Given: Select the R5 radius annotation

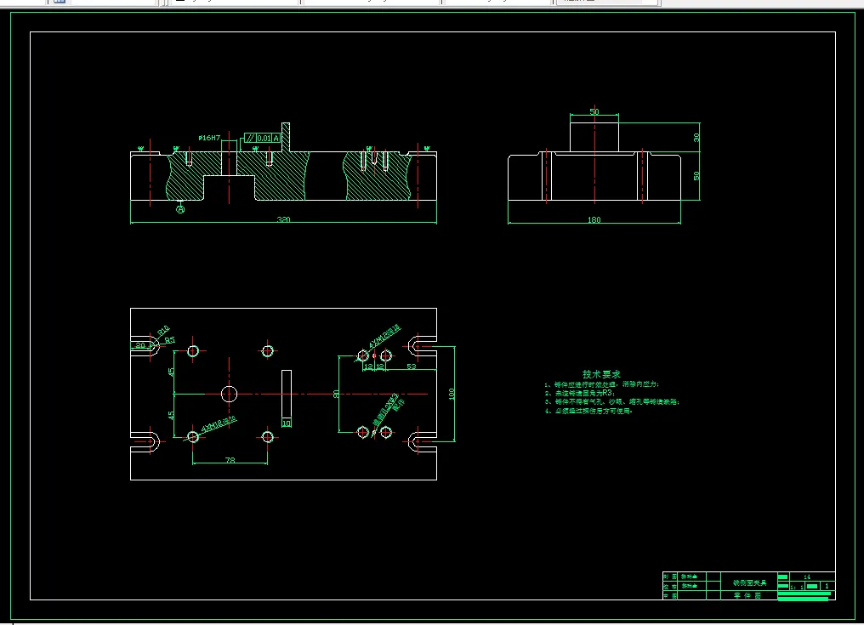Looking at the screenshot, I should [x=170, y=340].
